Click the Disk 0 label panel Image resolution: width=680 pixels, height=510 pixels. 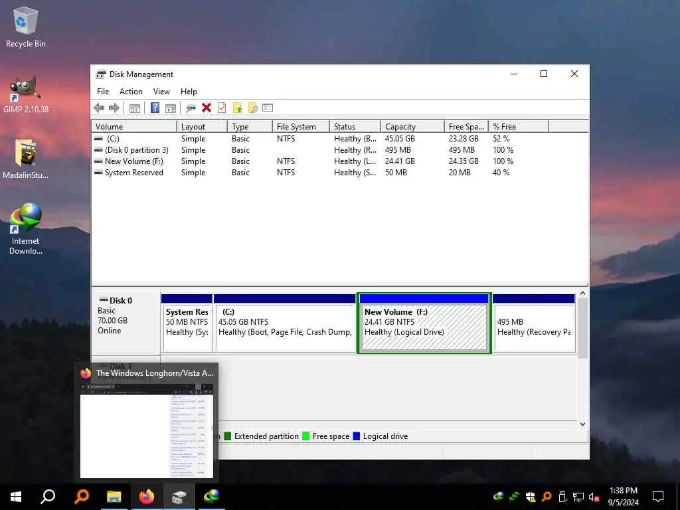click(126, 323)
